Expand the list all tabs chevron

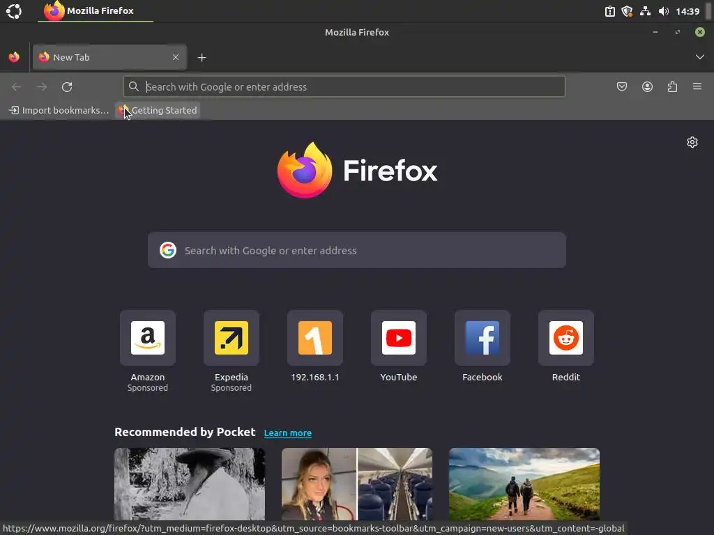700,57
